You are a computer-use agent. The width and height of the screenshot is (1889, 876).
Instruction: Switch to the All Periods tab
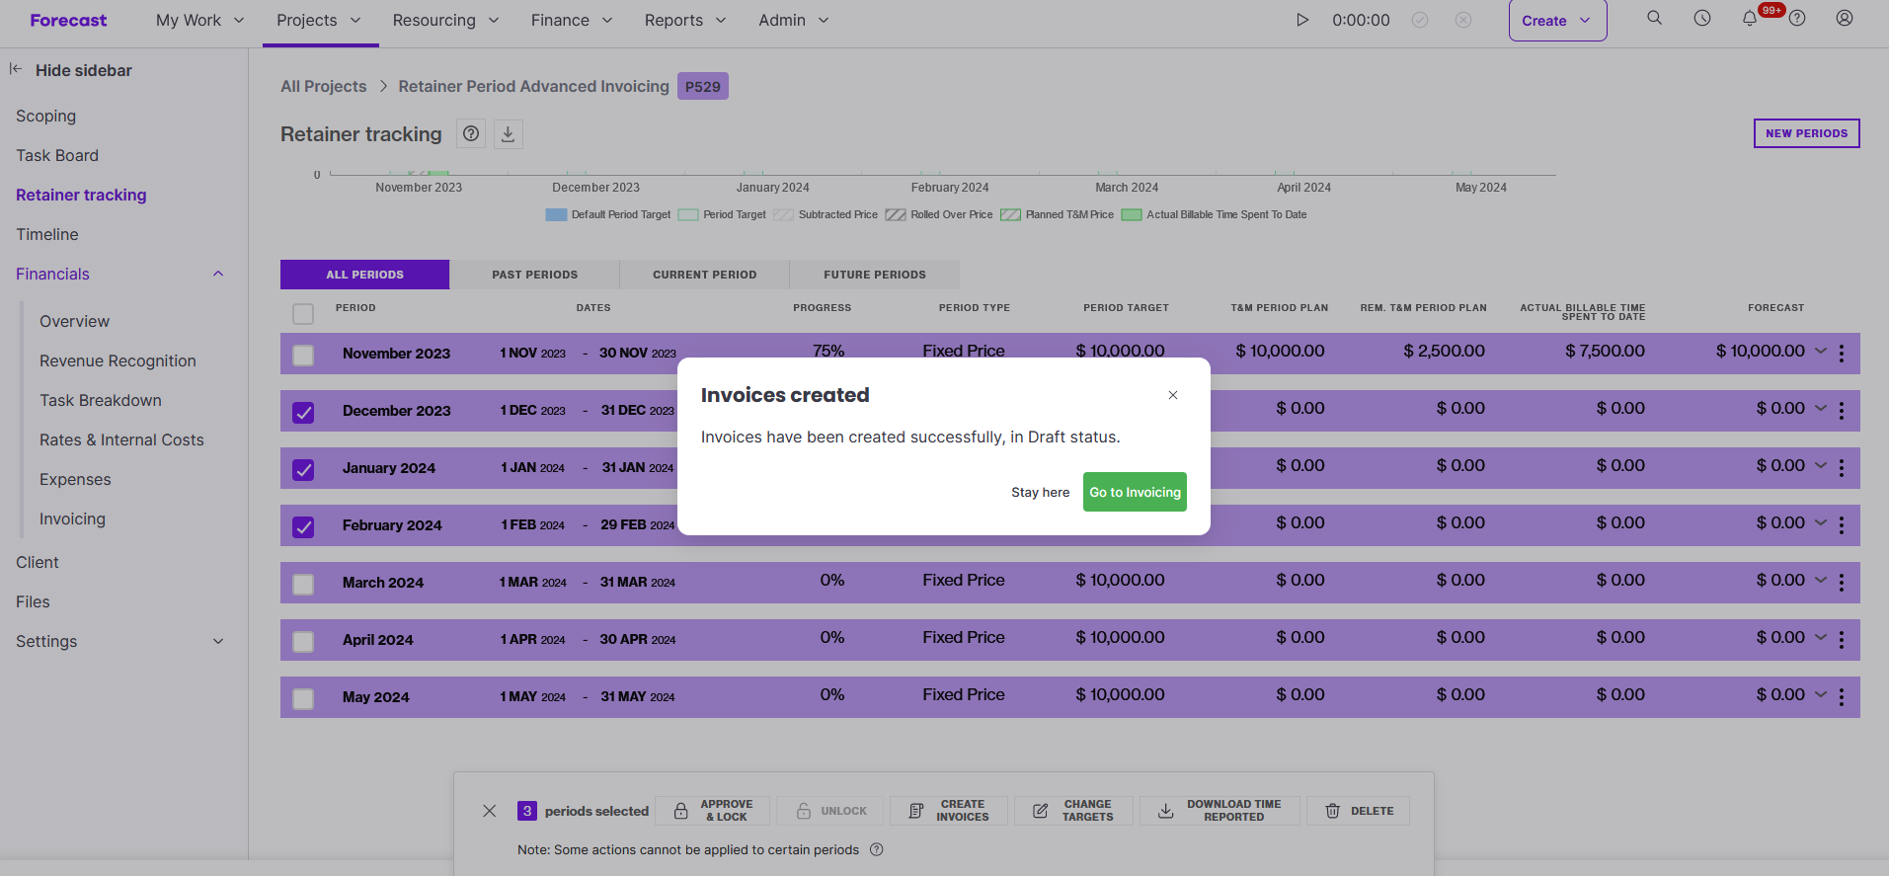[x=365, y=275]
